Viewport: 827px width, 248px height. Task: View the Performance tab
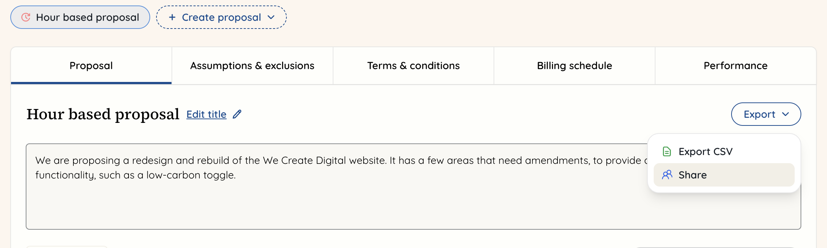click(735, 66)
